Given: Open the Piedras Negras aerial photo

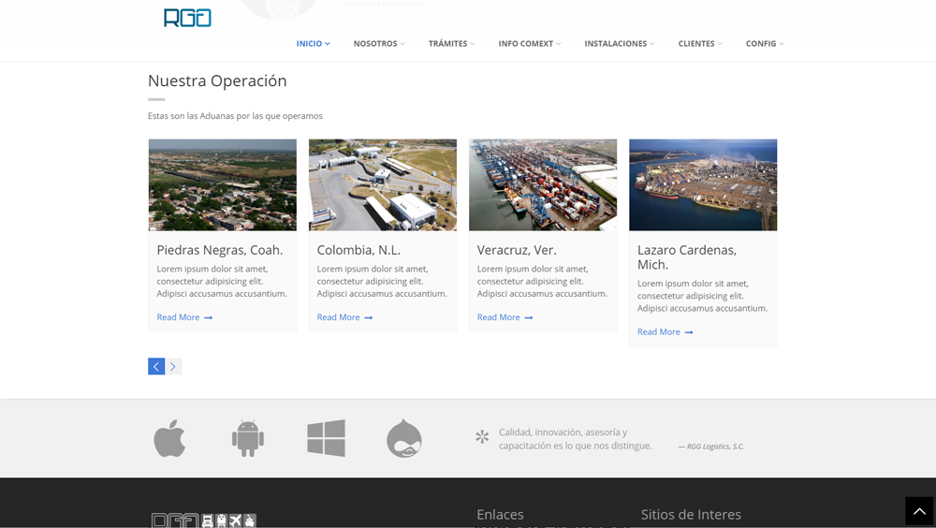Looking at the screenshot, I should 223,185.
